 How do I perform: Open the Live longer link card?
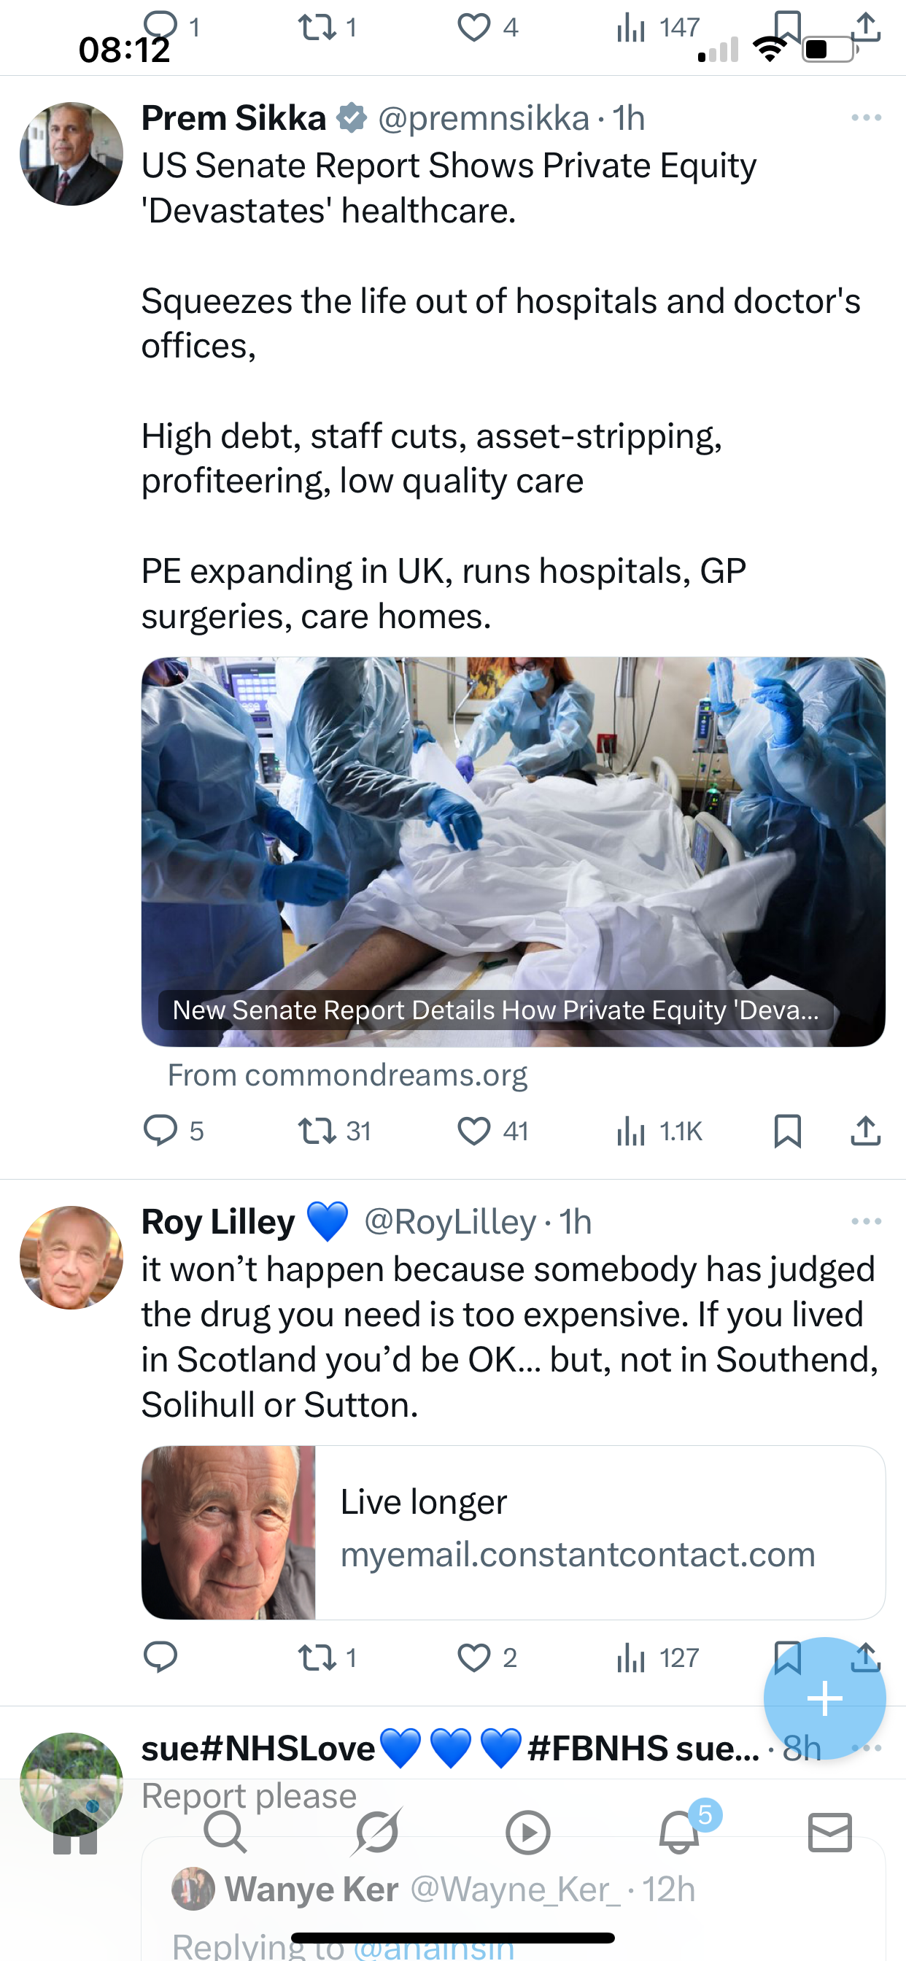(x=513, y=1531)
